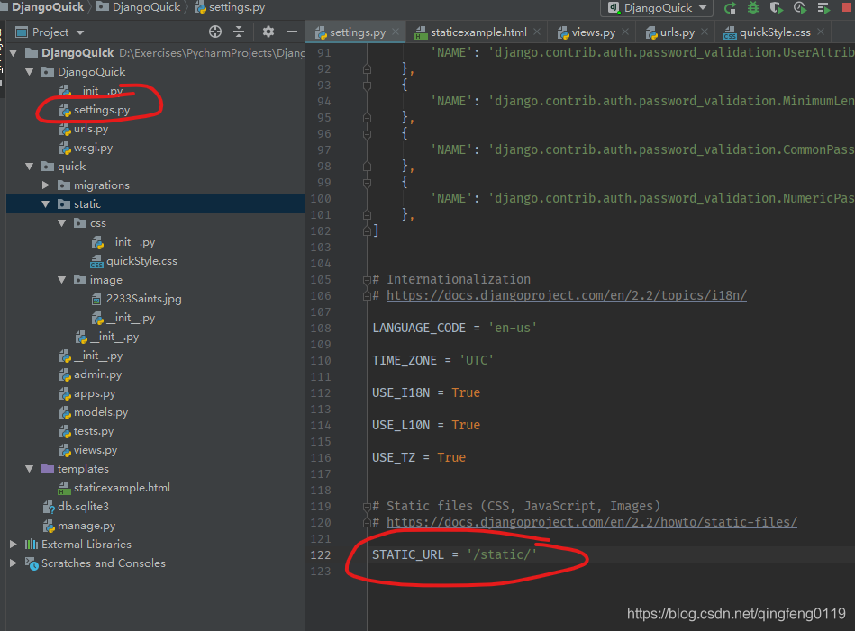
Task: Switch to the quickStyle.css tab
Action: point(774,32)
